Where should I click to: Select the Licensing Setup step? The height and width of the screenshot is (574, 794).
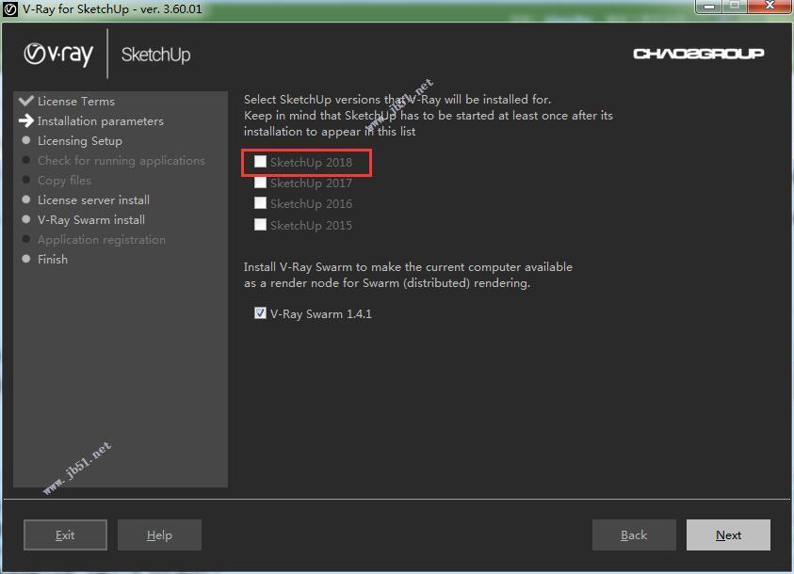(x=79, y=140)
